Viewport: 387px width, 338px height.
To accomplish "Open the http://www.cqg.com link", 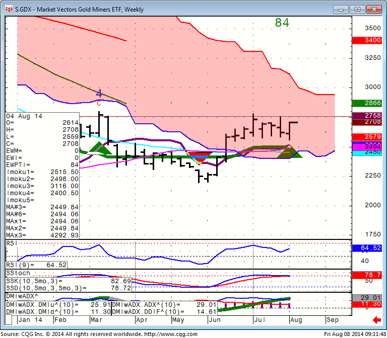I will [170, 334].
